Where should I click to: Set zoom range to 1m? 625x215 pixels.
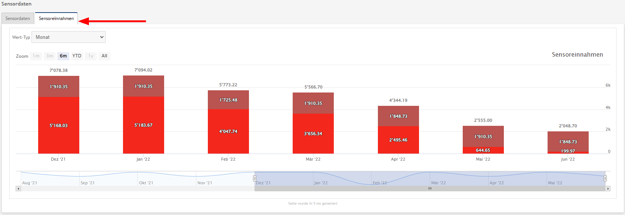click(x=36, y=56)
